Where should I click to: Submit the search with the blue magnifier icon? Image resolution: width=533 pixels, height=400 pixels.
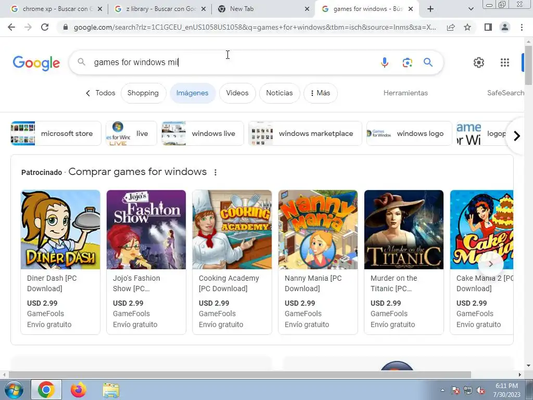(x=428, y=63)
